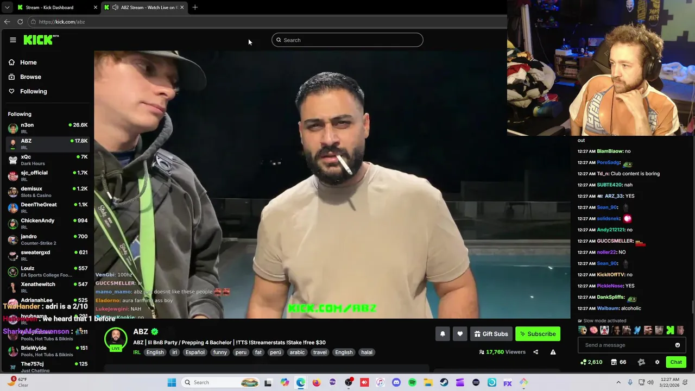Click the funny tag
Viewport: 695px width, 391px height.
click(220, 352)
